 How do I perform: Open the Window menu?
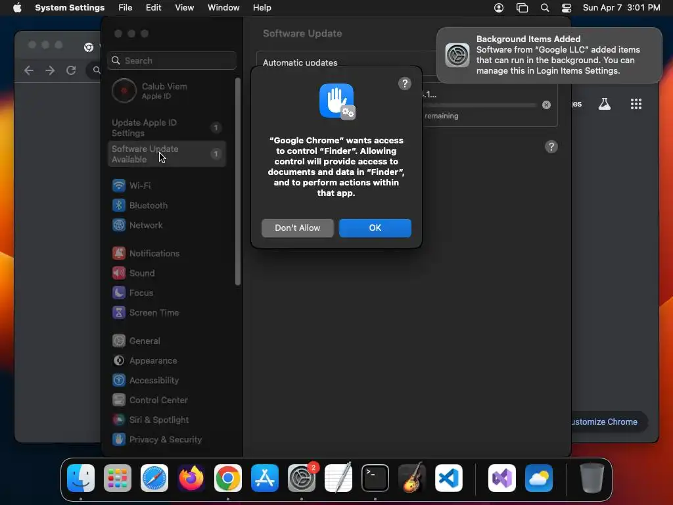coord(223,8)
